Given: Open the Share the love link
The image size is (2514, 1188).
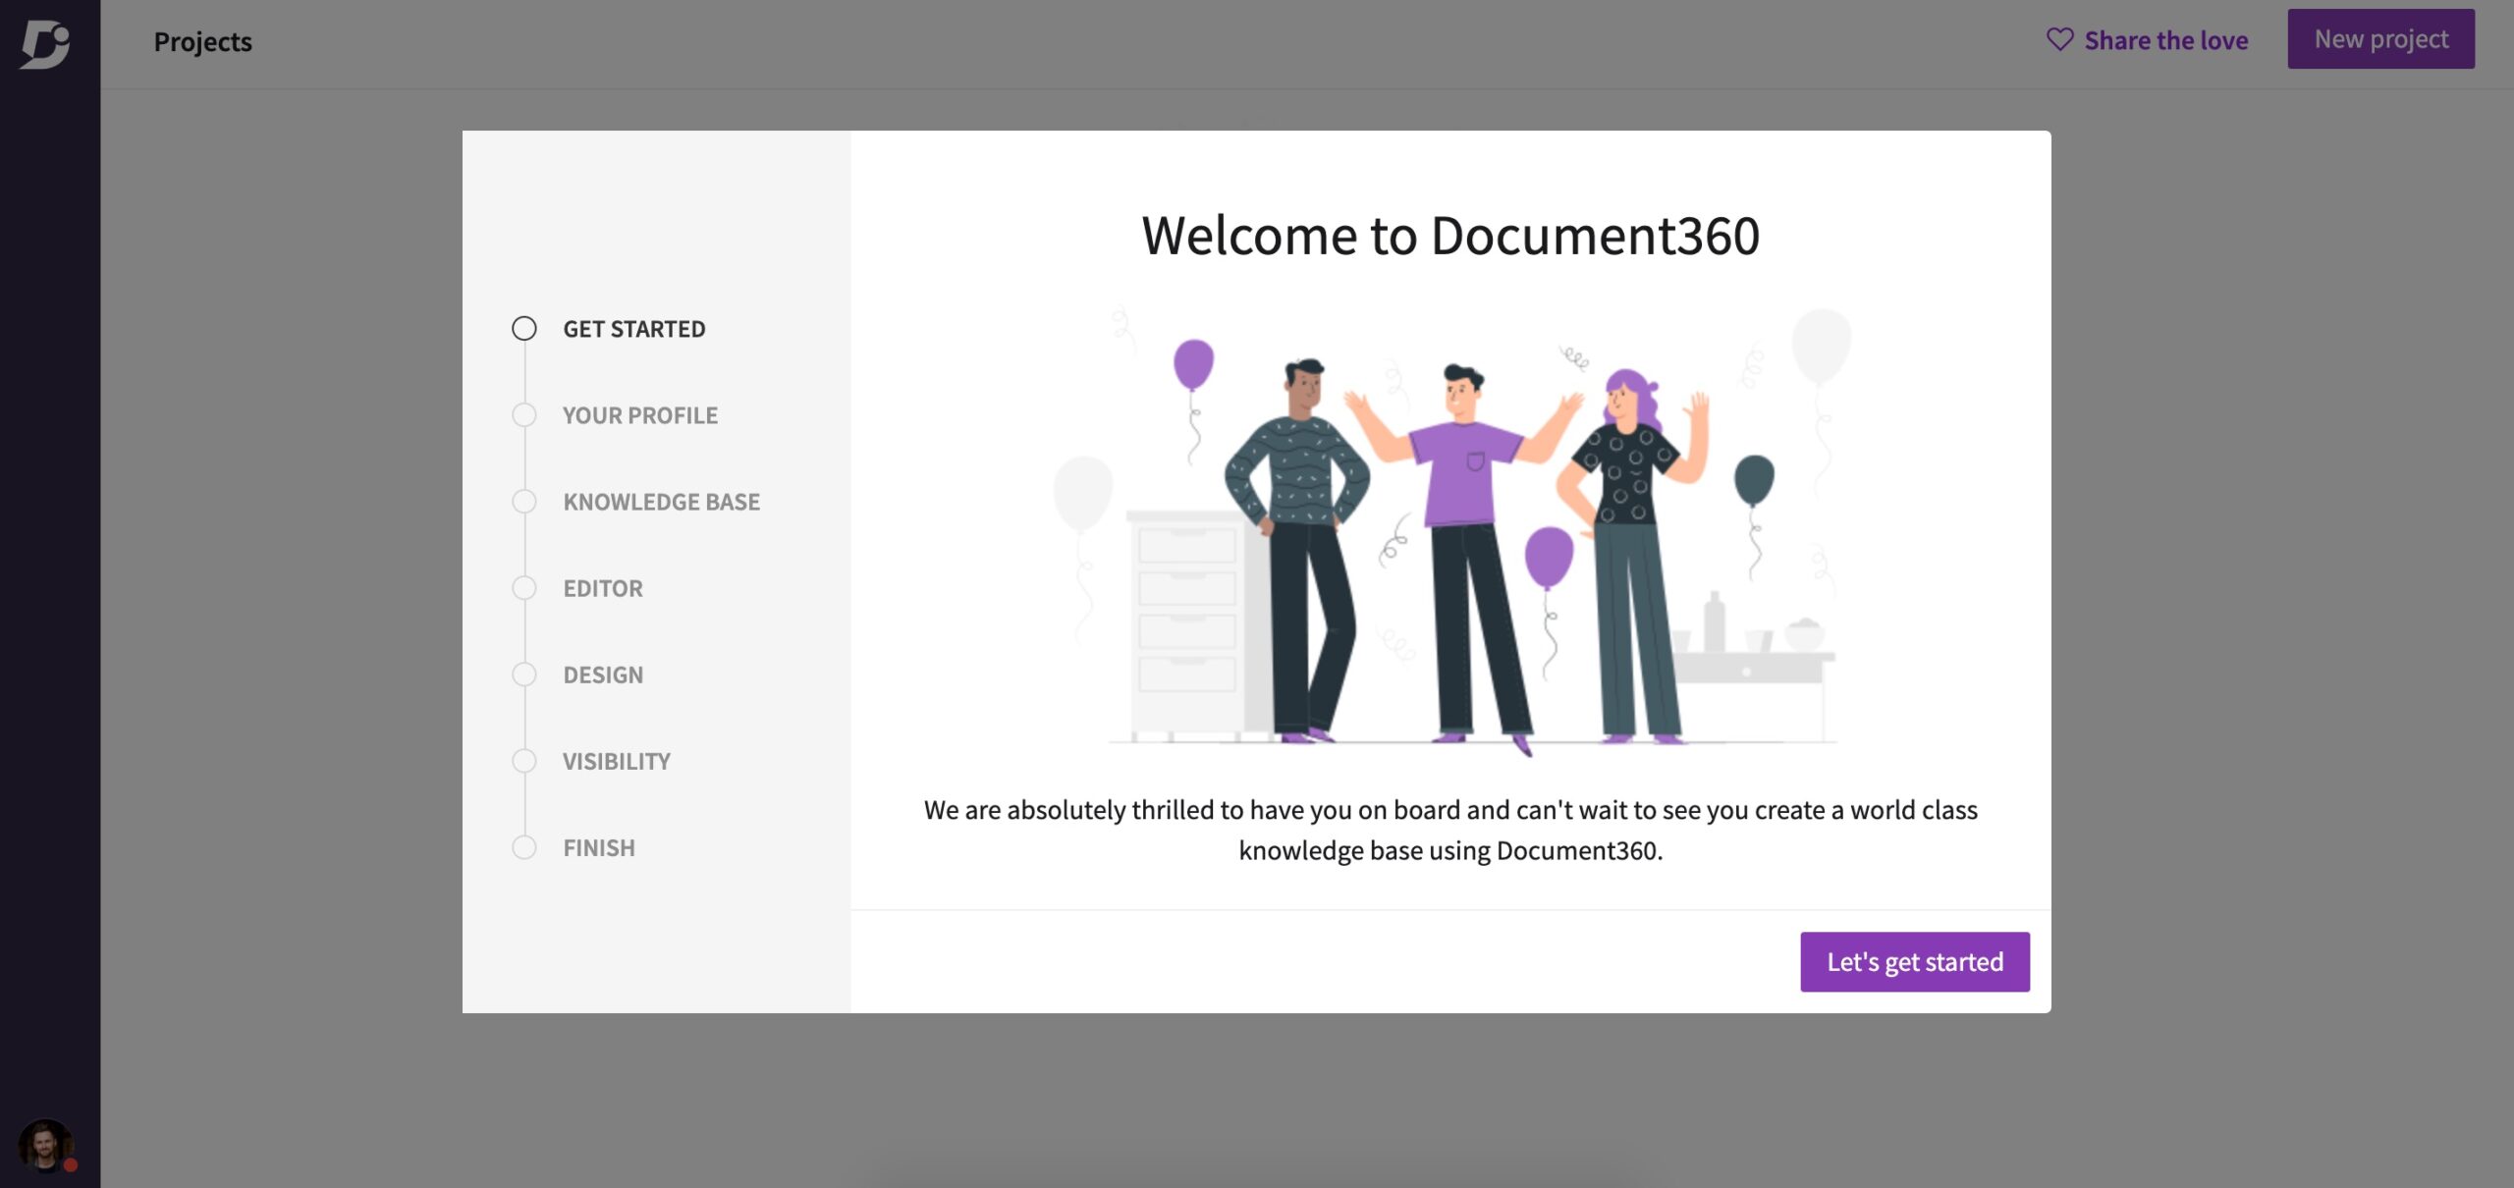Looking at the screenshot, I should point(2165,40).
